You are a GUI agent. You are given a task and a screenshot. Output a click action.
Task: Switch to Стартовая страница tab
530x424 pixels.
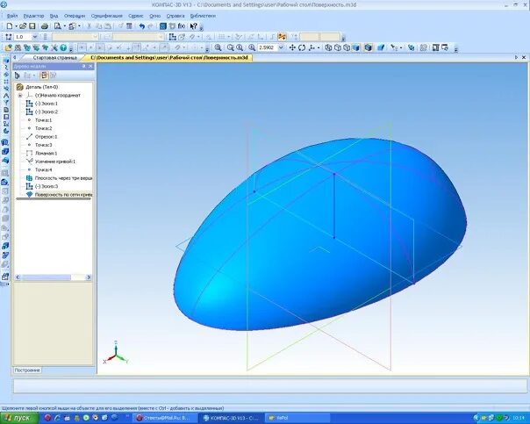pos(55,58)
